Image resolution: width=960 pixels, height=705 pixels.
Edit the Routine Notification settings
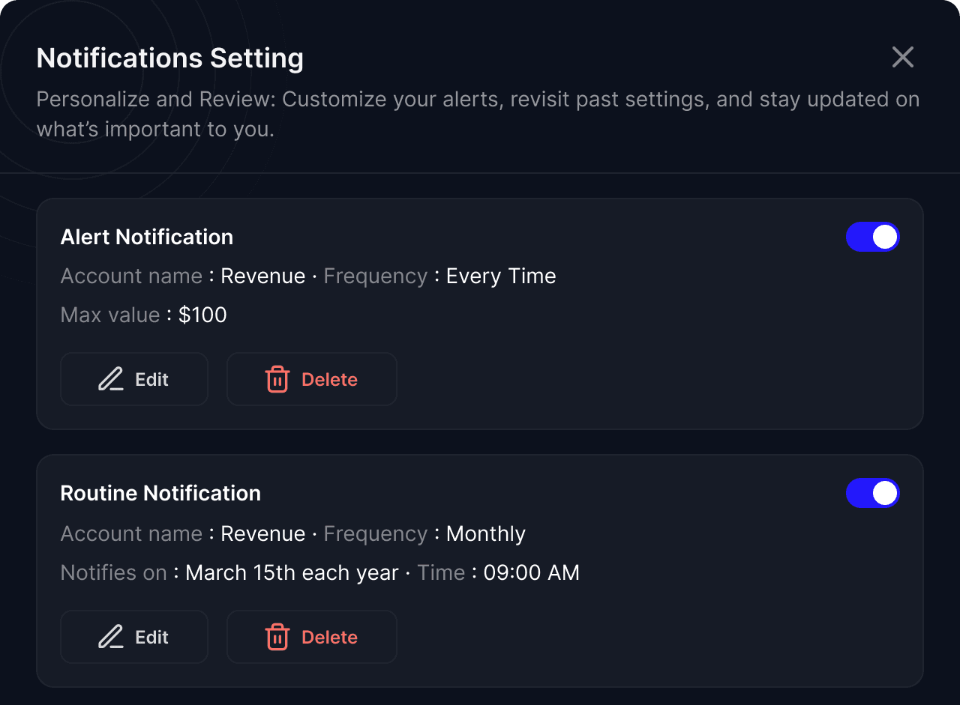click(x=134, y=637)
